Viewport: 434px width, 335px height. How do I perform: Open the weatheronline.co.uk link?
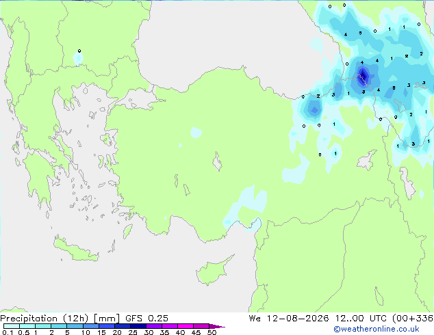point(376,329)
